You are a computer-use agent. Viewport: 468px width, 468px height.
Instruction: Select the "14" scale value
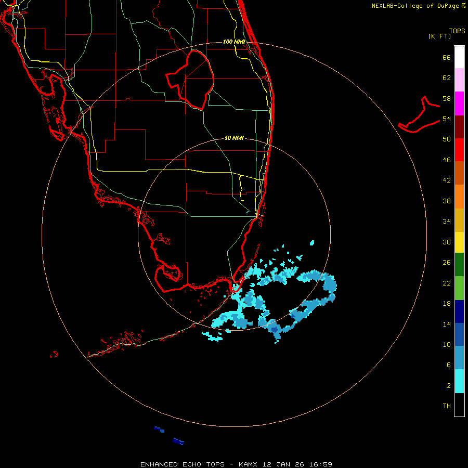click(447, 324)
